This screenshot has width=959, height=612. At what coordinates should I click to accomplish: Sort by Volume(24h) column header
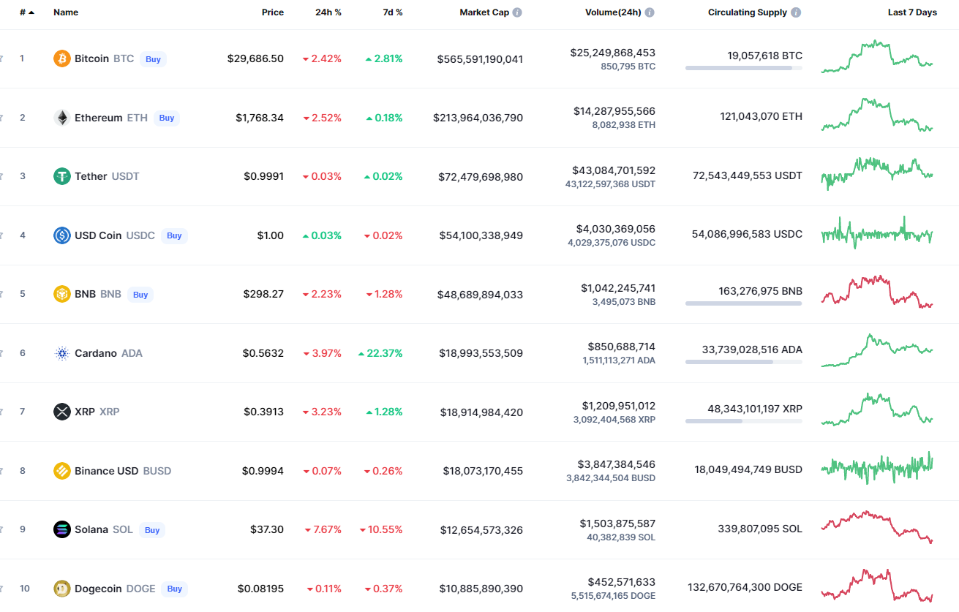tap(613, 12)
